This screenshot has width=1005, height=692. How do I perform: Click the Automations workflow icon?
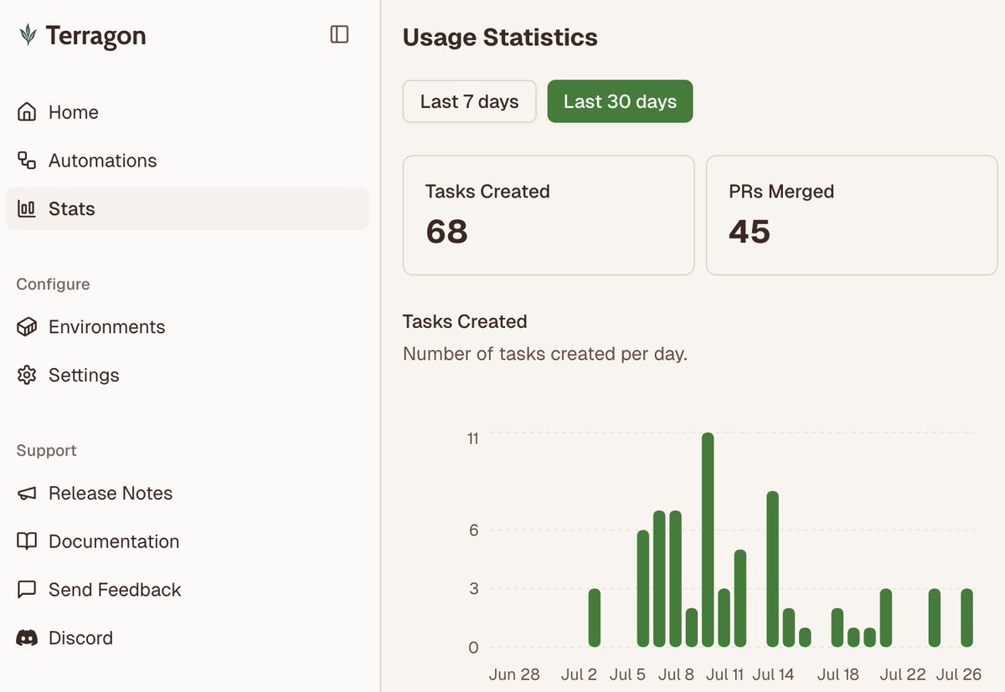(x=27, y=161)
